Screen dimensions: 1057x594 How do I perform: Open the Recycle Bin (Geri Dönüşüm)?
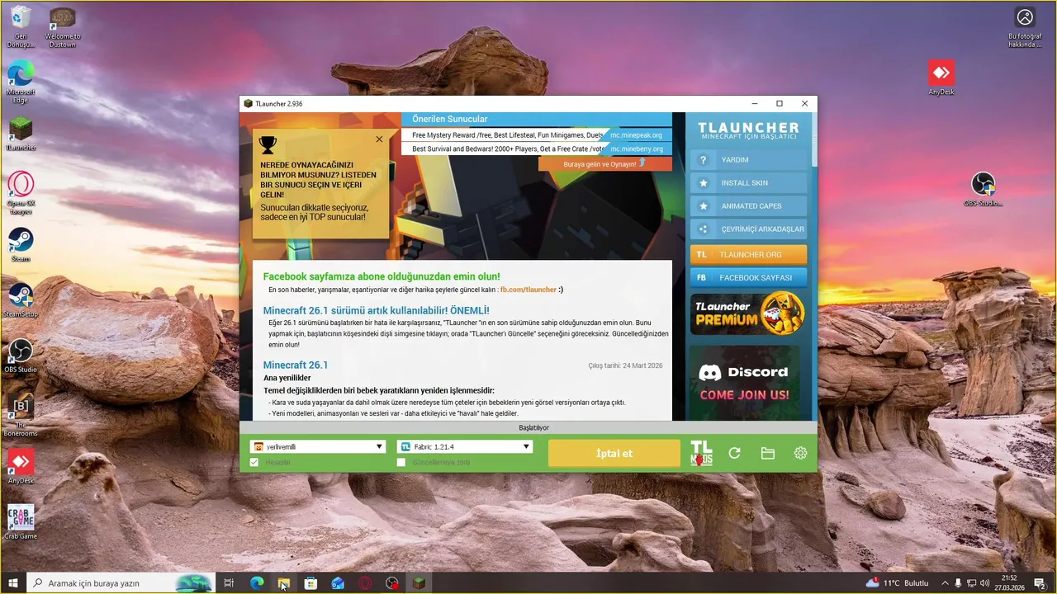(x=21, y=26)
